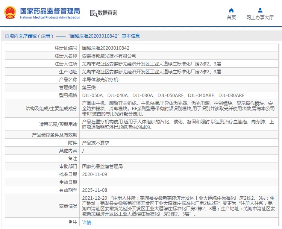The width and height of the screenshot is (282, 229).
Task: Click the 变更情况 row label
Action: tap(68, 206)
